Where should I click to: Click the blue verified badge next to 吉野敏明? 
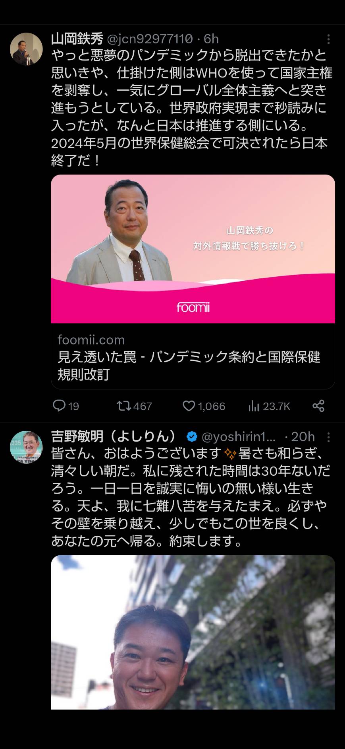(192, 437)
